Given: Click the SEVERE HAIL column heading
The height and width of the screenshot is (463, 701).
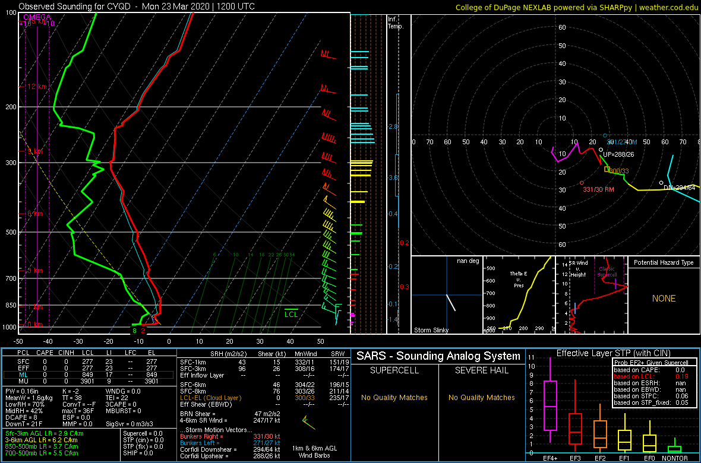Looking at the screenshot, I should pyautogui.click(x=482, y=371).
